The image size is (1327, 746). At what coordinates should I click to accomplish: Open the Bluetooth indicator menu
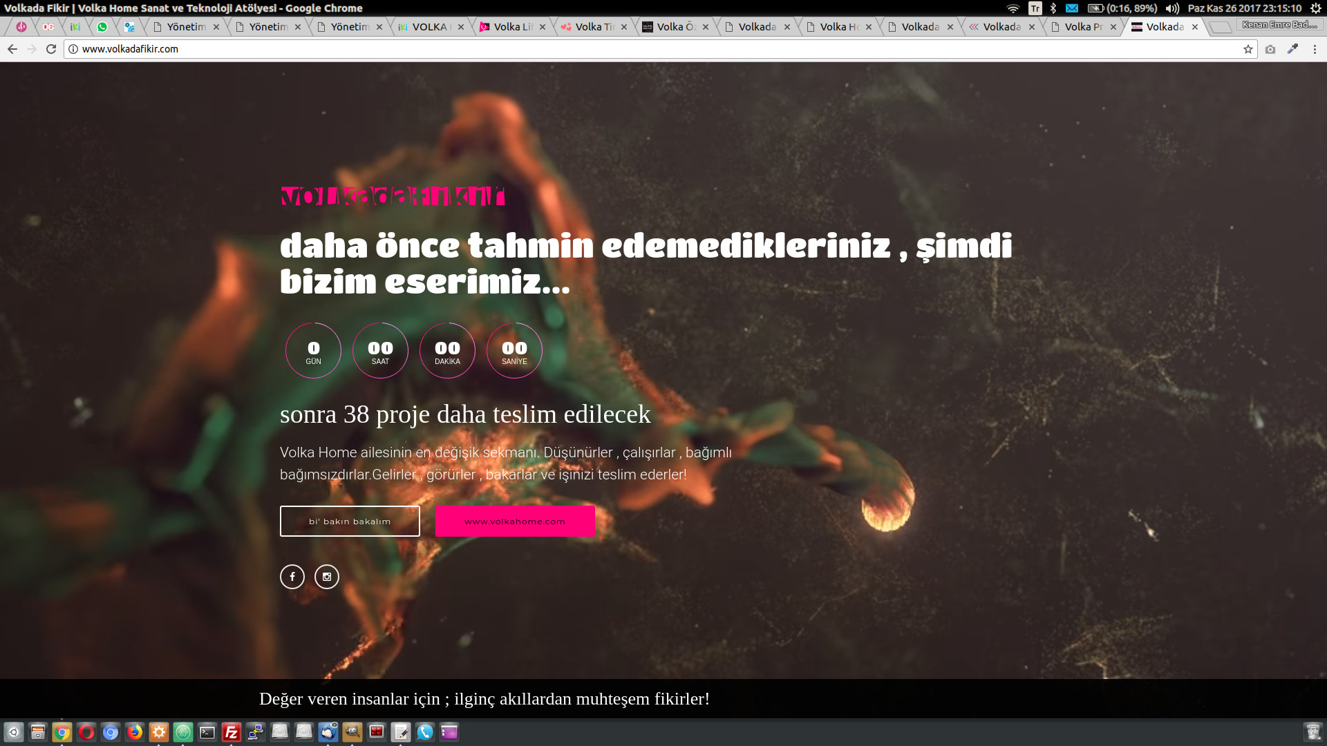click(x=1053, y=8)
